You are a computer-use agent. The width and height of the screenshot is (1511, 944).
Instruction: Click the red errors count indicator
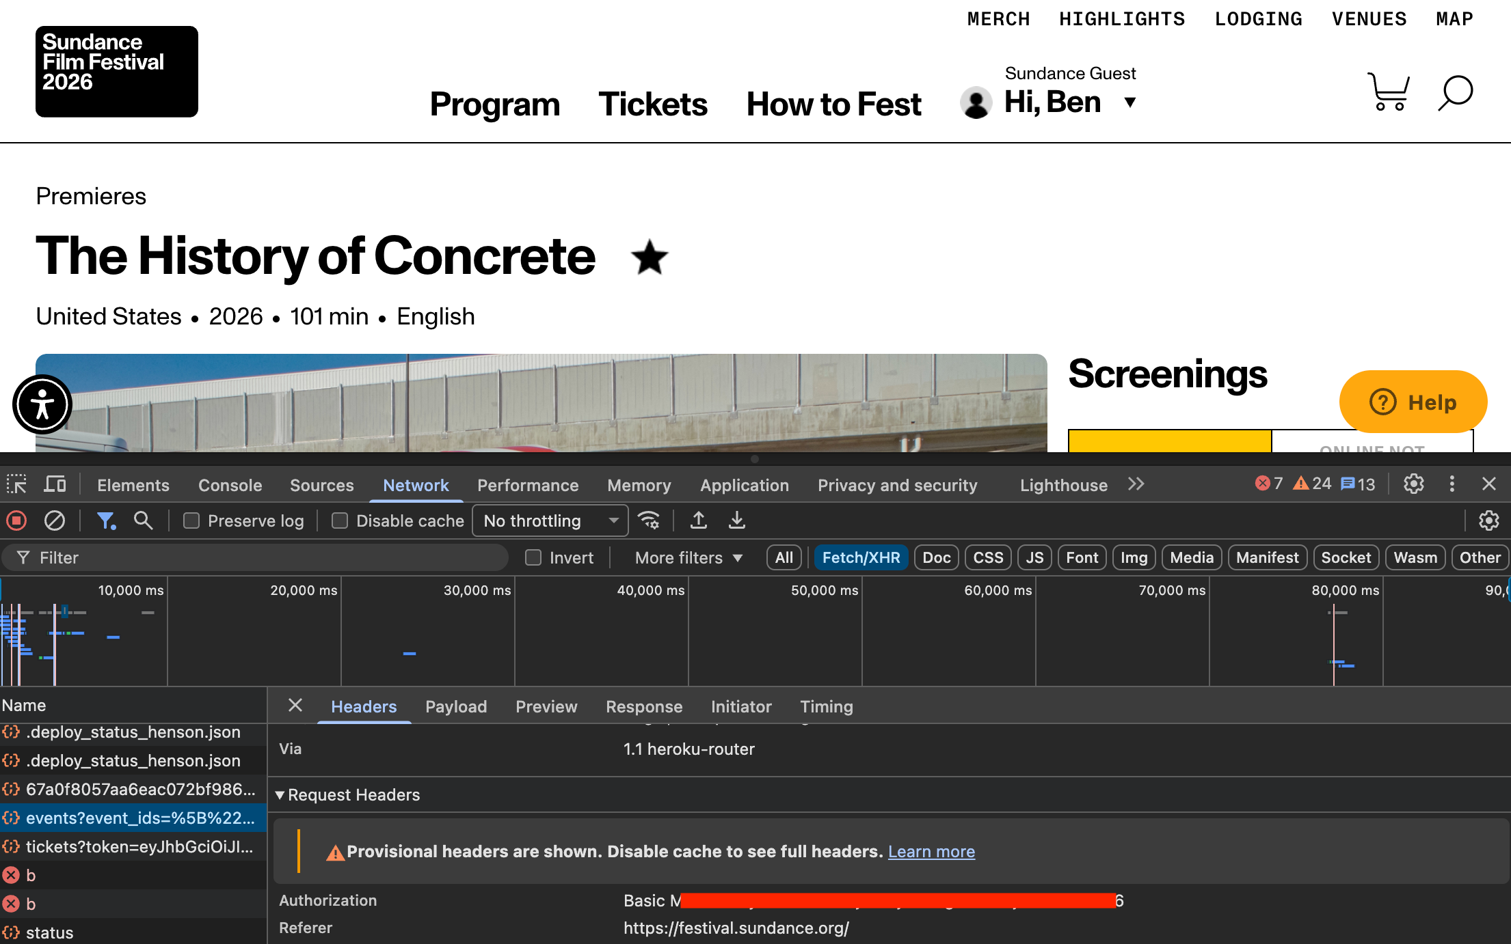pos(1269,484)
